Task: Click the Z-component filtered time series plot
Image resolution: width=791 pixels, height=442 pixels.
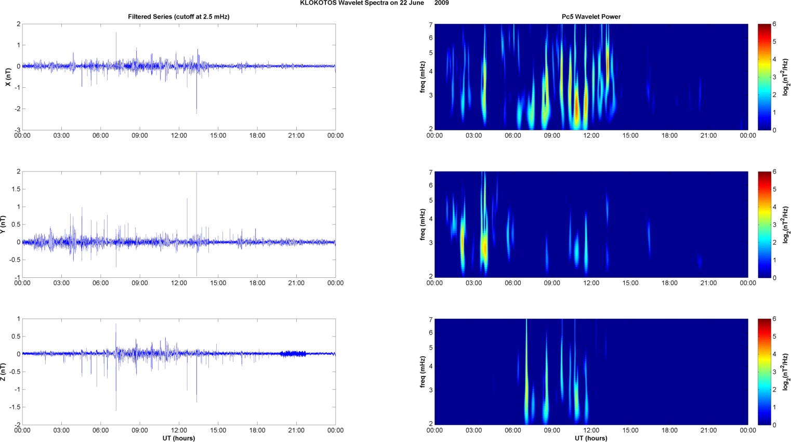Action: point(179,372)
